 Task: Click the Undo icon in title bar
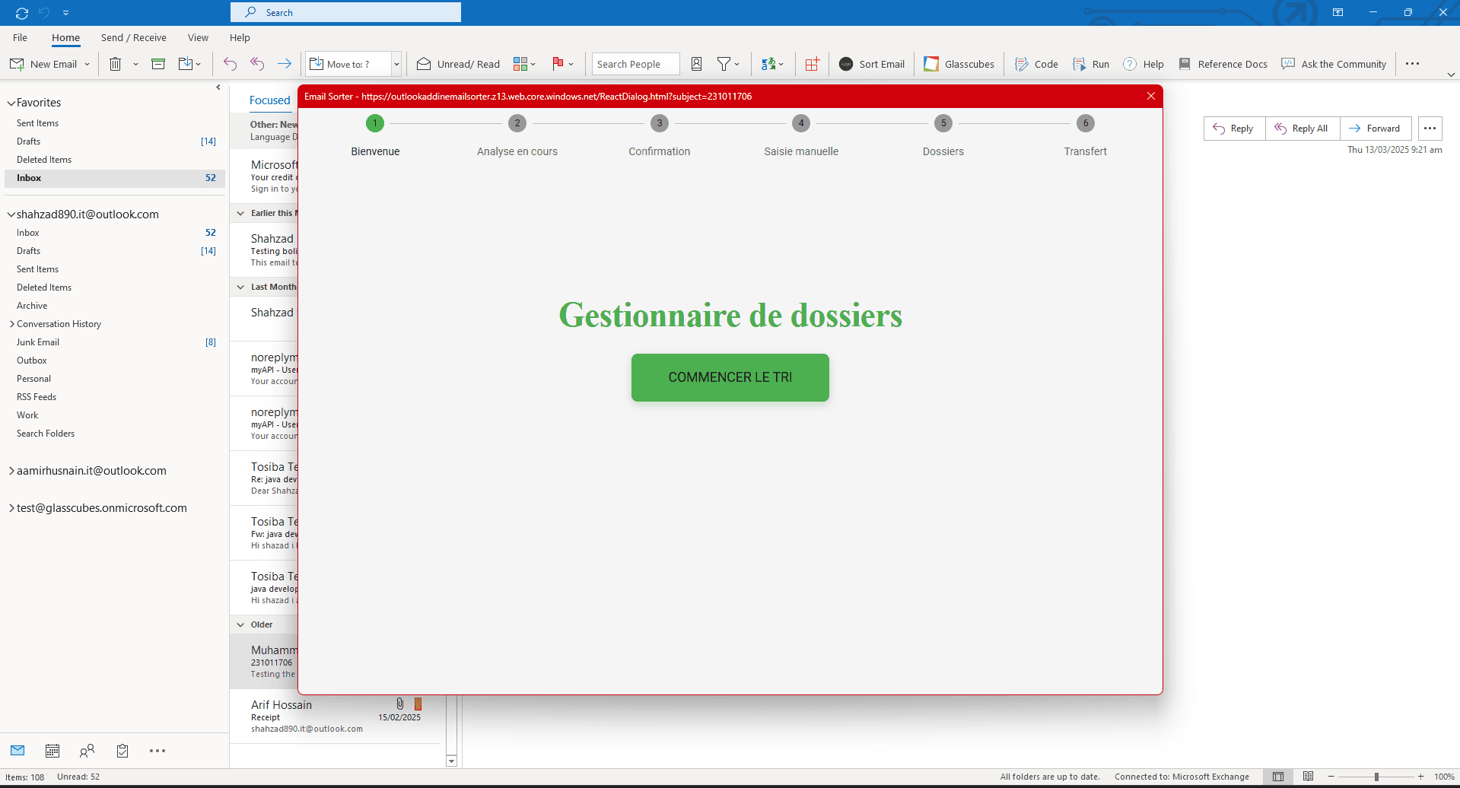point(44,13)
